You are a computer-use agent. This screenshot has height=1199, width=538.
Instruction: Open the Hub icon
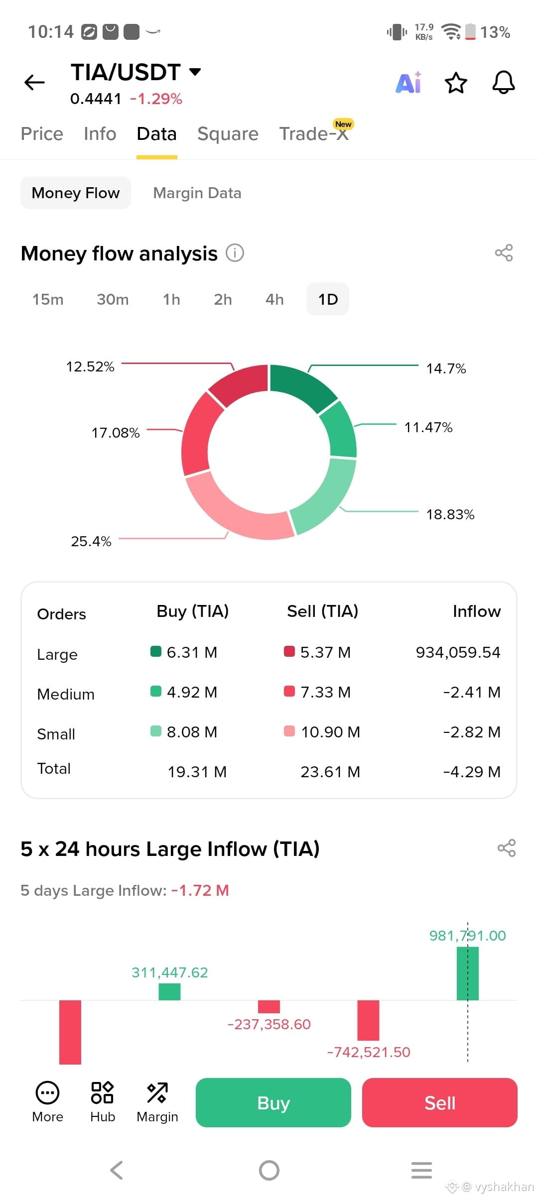pyautogui.click(x=103, y=1102)
